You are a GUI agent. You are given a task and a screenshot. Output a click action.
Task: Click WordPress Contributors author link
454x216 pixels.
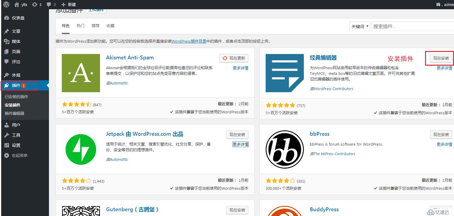pos(333,89)
